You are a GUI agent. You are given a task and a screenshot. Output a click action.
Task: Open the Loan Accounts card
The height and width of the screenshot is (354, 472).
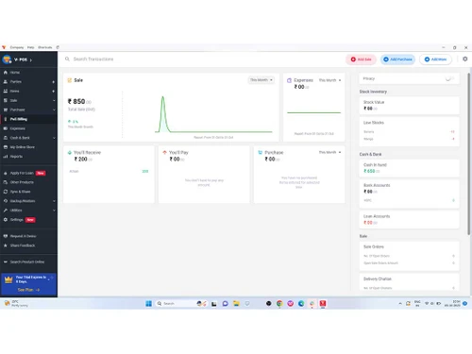pos(409,220)
